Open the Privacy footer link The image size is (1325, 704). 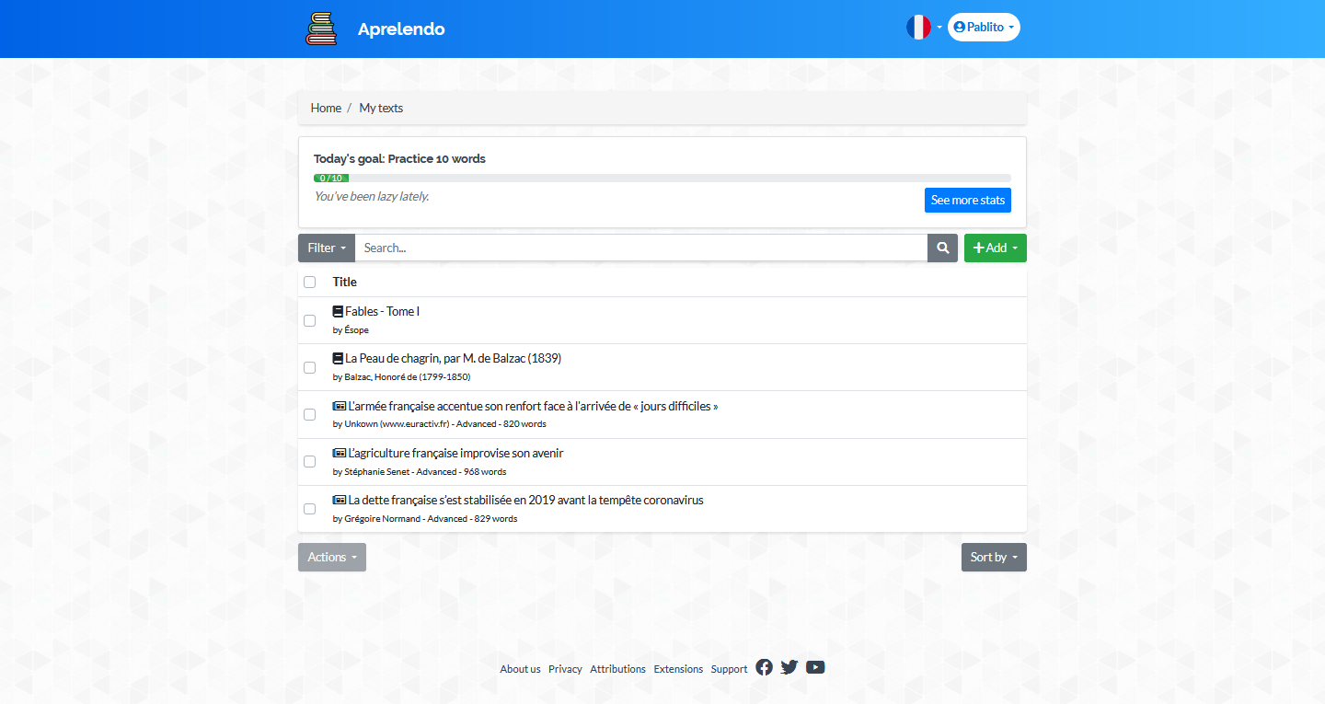[x=565, y=669]
